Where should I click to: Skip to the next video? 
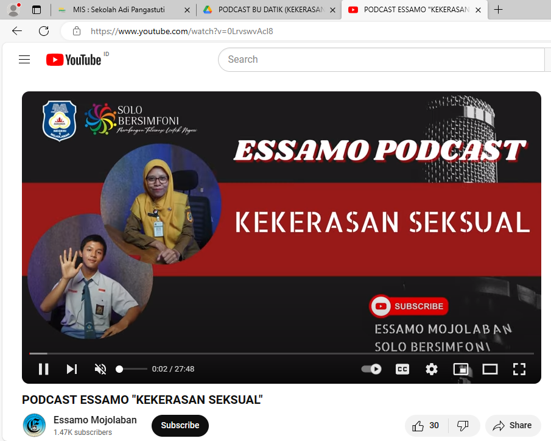coord(72,369)
